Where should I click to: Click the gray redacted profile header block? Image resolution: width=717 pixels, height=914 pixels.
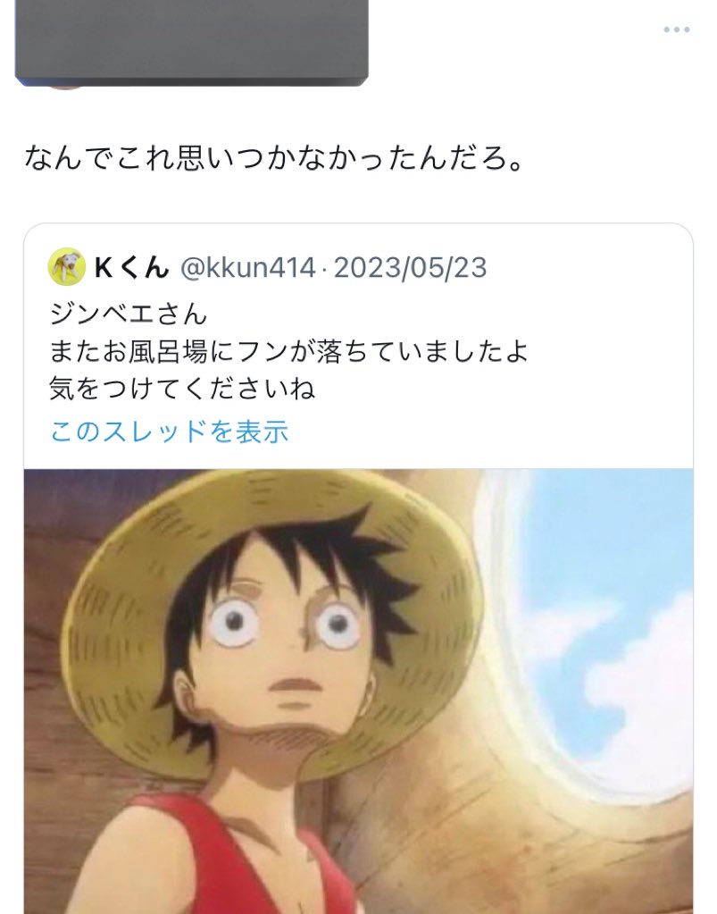(x=192, y=42)
